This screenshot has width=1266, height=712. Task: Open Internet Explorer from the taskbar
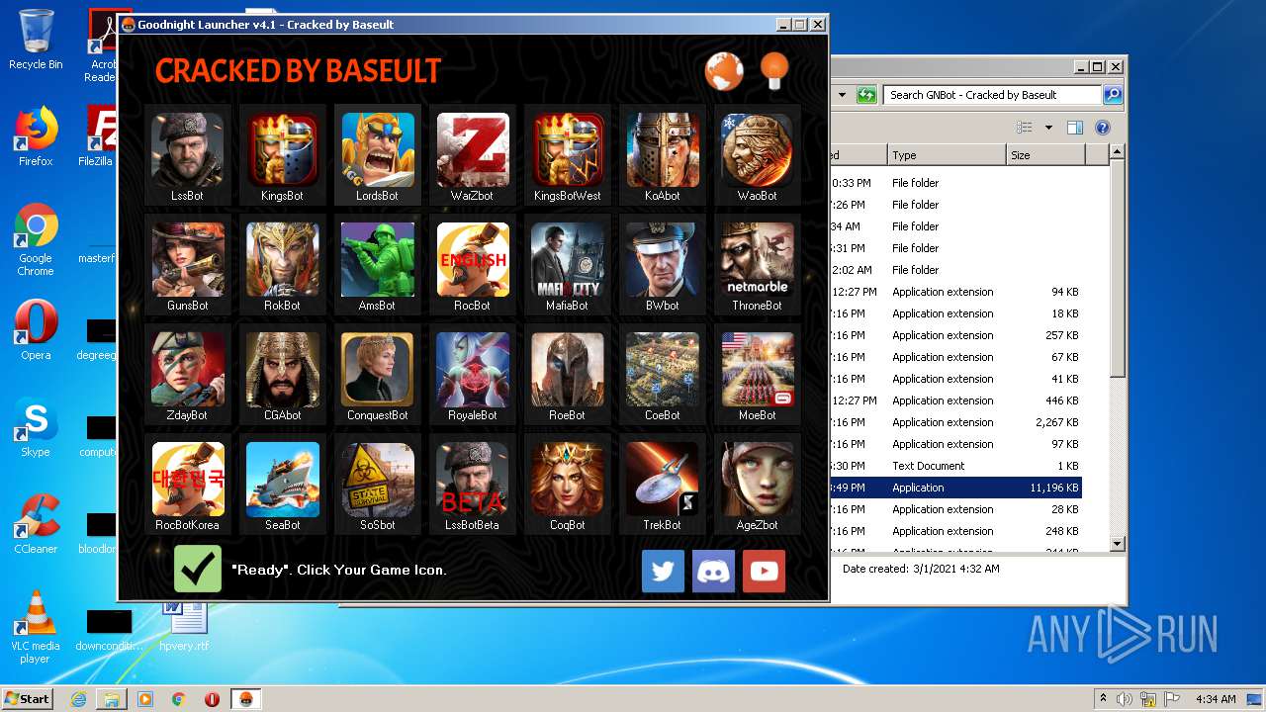click(x=78, y=699)
